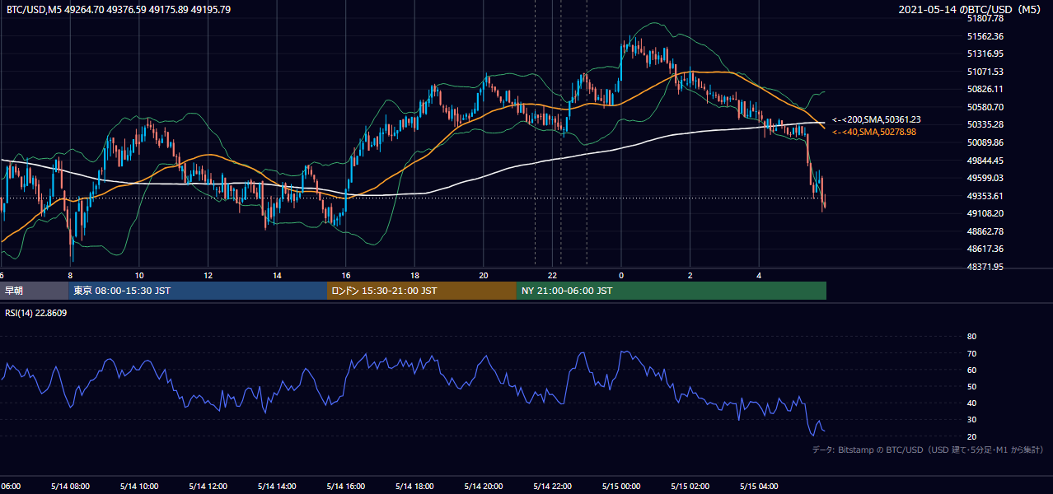Click the 51071.53 price axis label
Image resolution: width=1053 pixels, height=494 pixels.
(985, 72)
